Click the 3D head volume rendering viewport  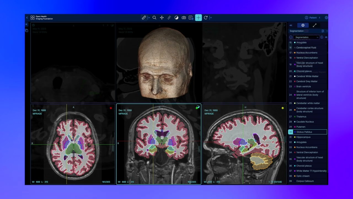tap(159, 63)
